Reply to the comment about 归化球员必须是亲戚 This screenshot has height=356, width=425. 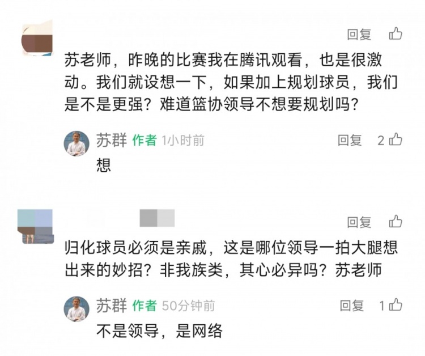[x=359, y=222]
